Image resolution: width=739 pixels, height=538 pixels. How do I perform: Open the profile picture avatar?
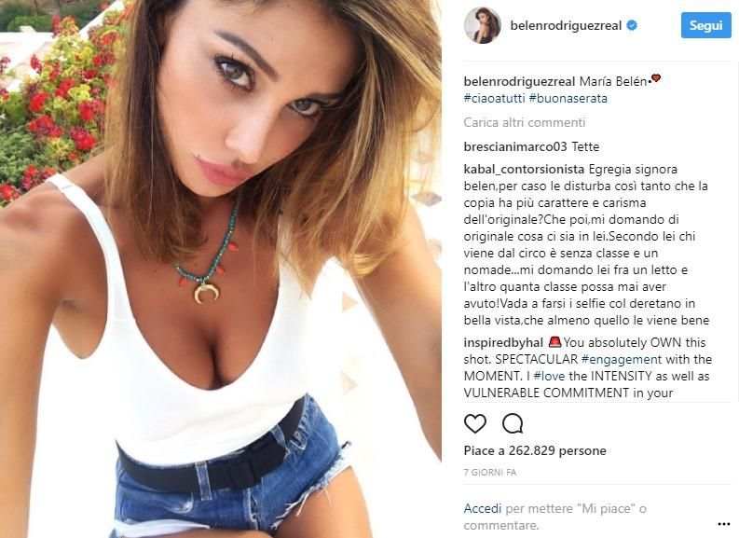(x=482, y=25)
